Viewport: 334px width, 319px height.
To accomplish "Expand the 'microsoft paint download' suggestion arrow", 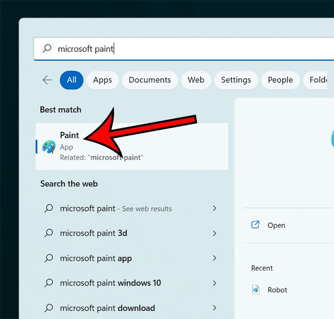I will point(214,308).
